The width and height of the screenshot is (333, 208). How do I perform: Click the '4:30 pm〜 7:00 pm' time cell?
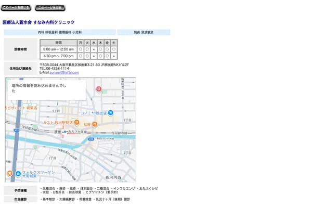point(58,56)
